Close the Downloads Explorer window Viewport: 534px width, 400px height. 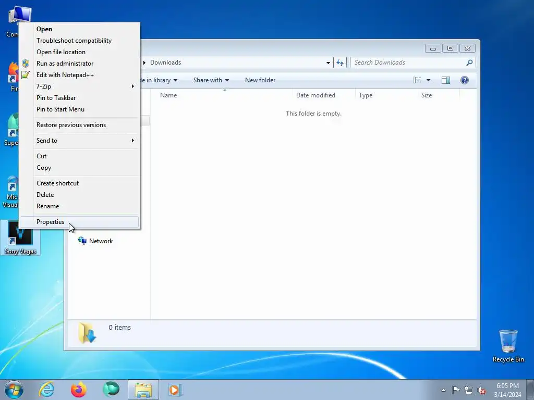(x=468, y=48)
